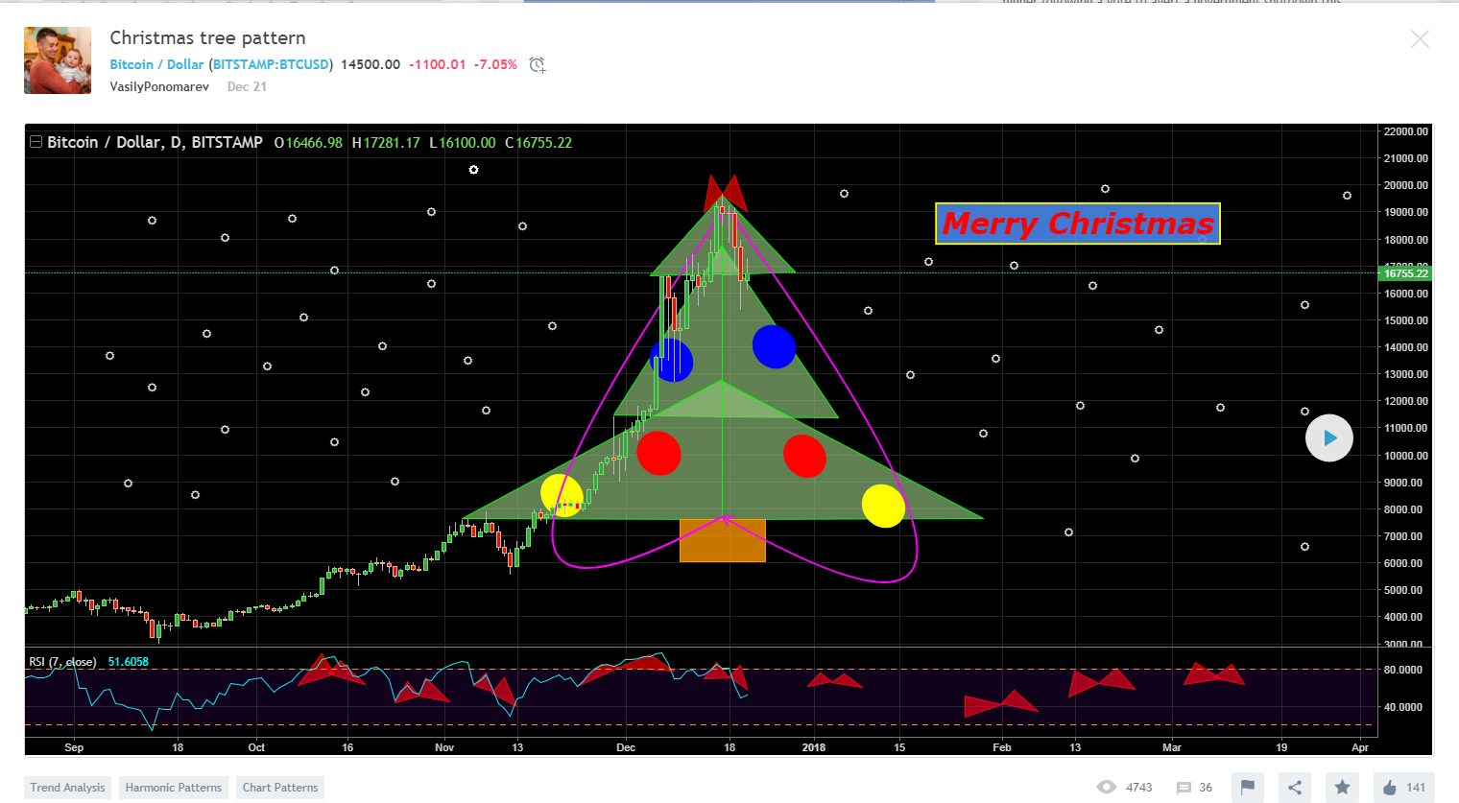Screen dimensions: 1459x803
Task: Click the Christmas tree pattern title
Action: [207, 37]
